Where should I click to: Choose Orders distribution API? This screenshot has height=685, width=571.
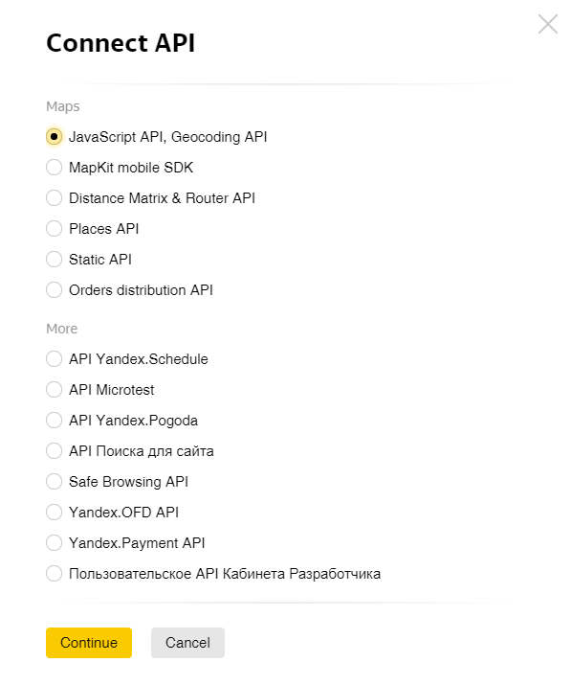(x=54, y=289)
